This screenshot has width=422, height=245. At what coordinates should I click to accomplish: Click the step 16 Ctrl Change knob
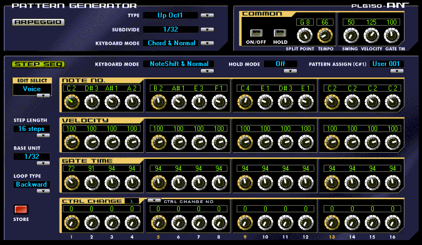392,223
